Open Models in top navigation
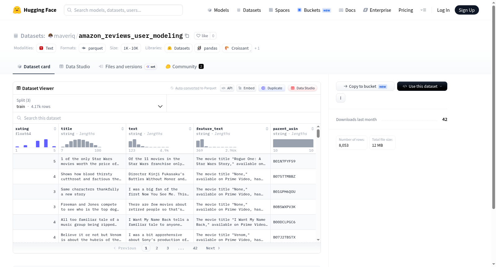 (218, 10)
